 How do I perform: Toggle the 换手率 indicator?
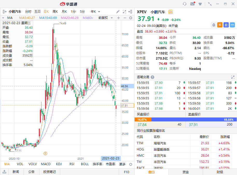tap(97, 164)
